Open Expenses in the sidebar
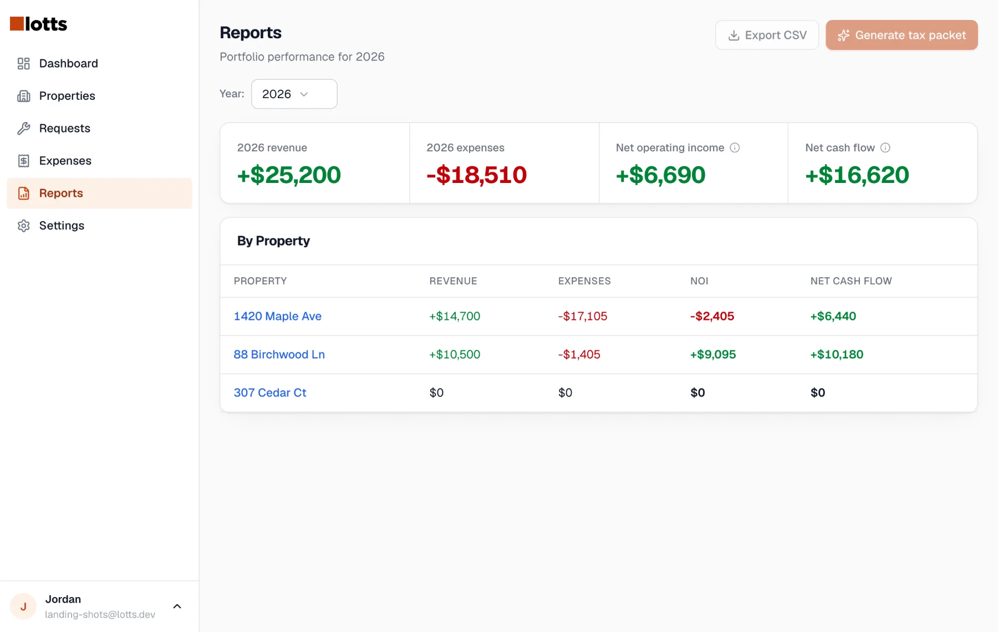 point(99,161)
